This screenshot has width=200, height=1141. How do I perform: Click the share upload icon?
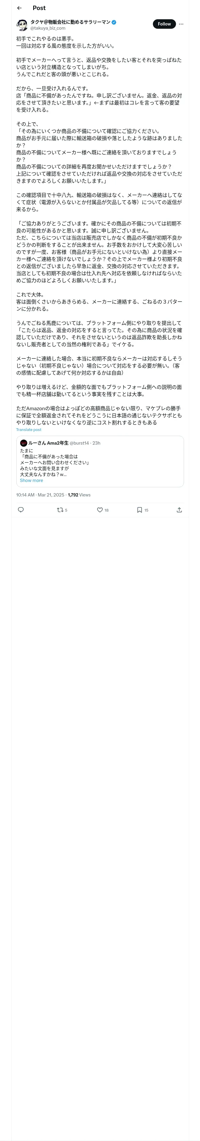click(x=179, y=510)
